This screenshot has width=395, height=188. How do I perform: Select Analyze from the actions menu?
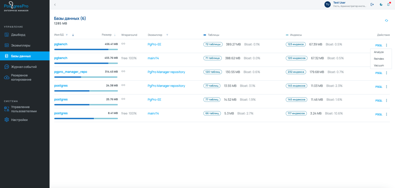coord(379,52)
